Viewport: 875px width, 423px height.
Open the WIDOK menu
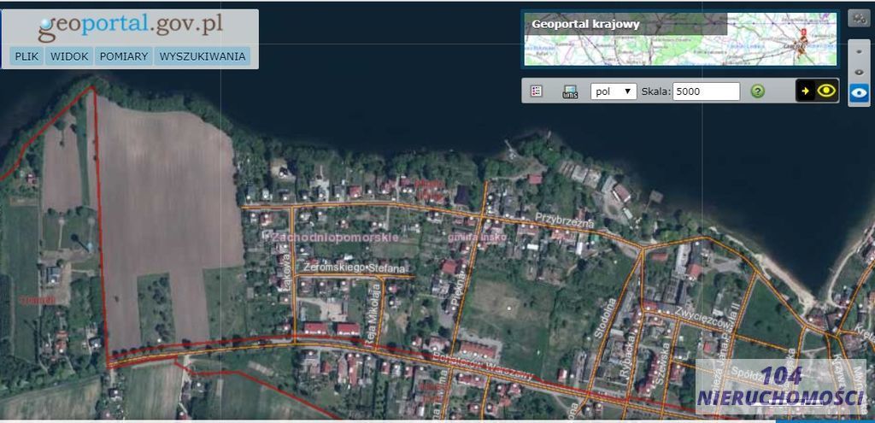point(70,56)
